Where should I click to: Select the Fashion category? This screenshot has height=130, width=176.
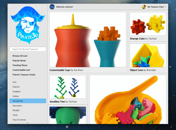click(16, 87)
